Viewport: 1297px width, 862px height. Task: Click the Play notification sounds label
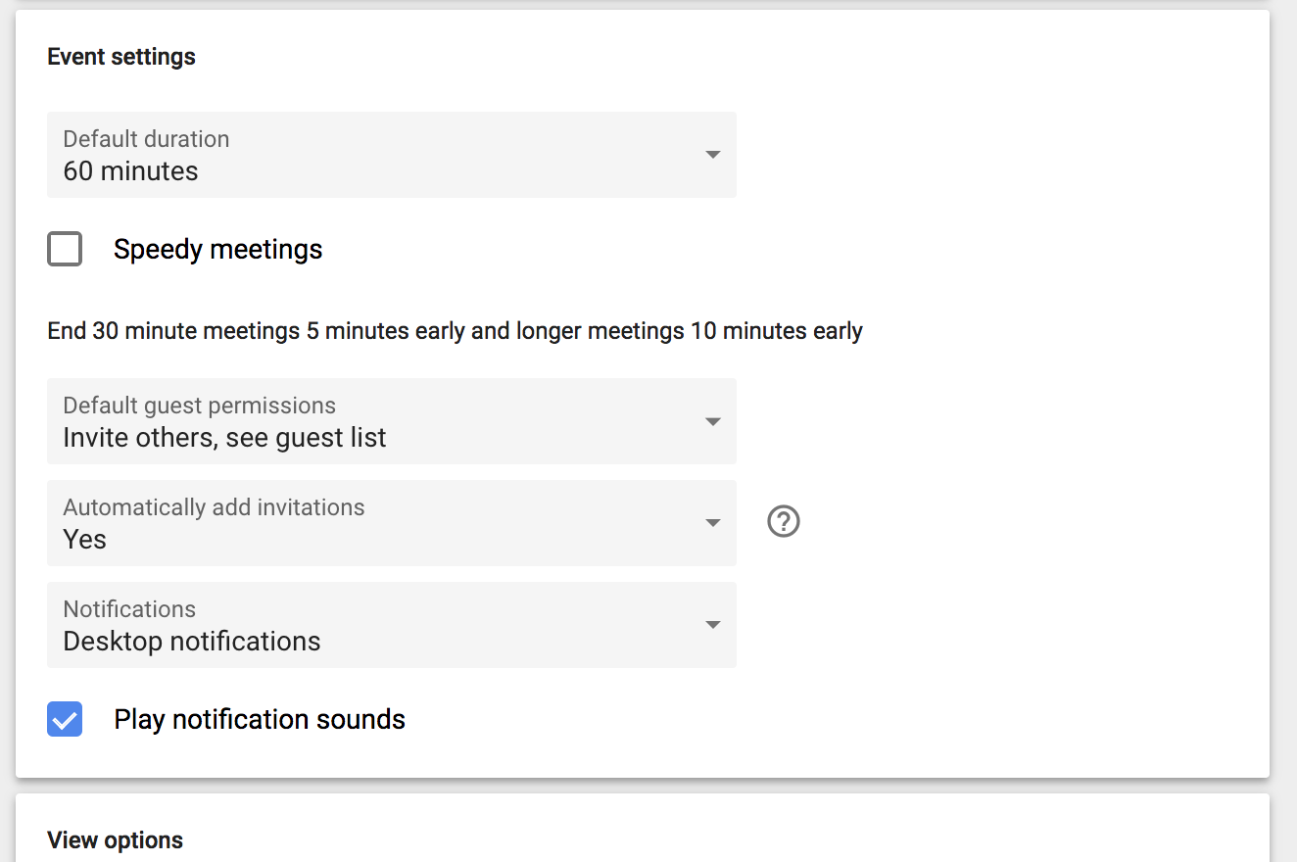pos(259,719)
